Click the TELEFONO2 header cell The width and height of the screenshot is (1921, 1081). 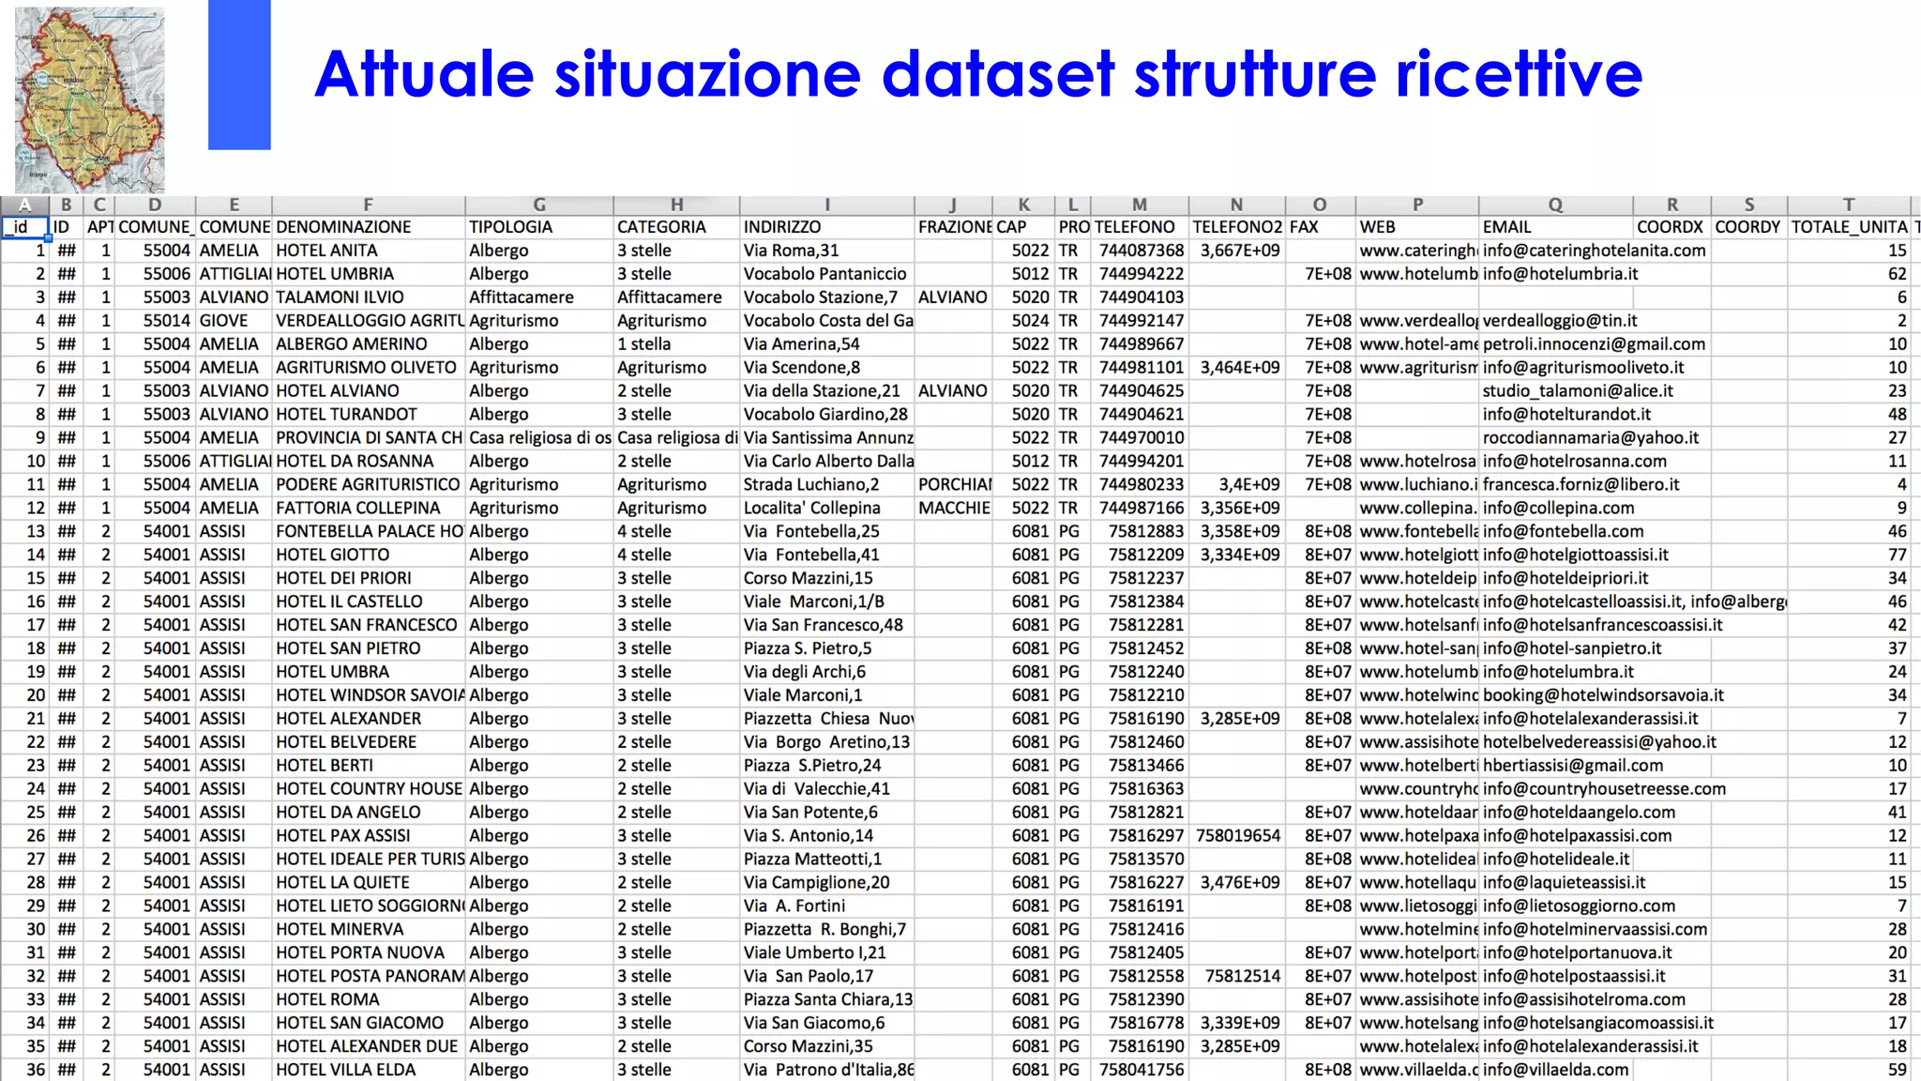[x=1237, y=227]
